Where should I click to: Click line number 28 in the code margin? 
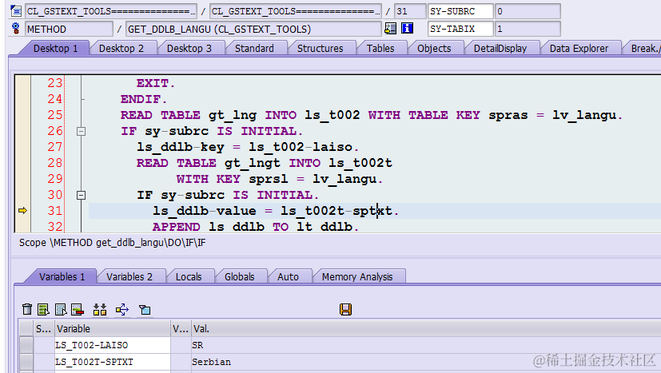[55, 163]
